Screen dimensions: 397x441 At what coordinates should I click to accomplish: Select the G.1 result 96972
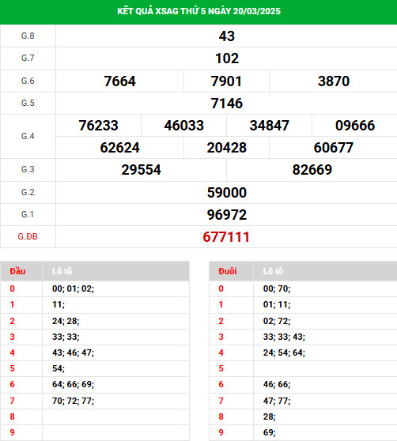coord(227,215)
